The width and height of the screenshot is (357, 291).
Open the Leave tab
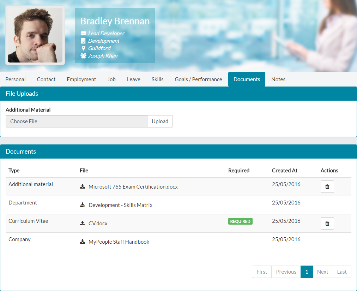[x=134, y=79]
